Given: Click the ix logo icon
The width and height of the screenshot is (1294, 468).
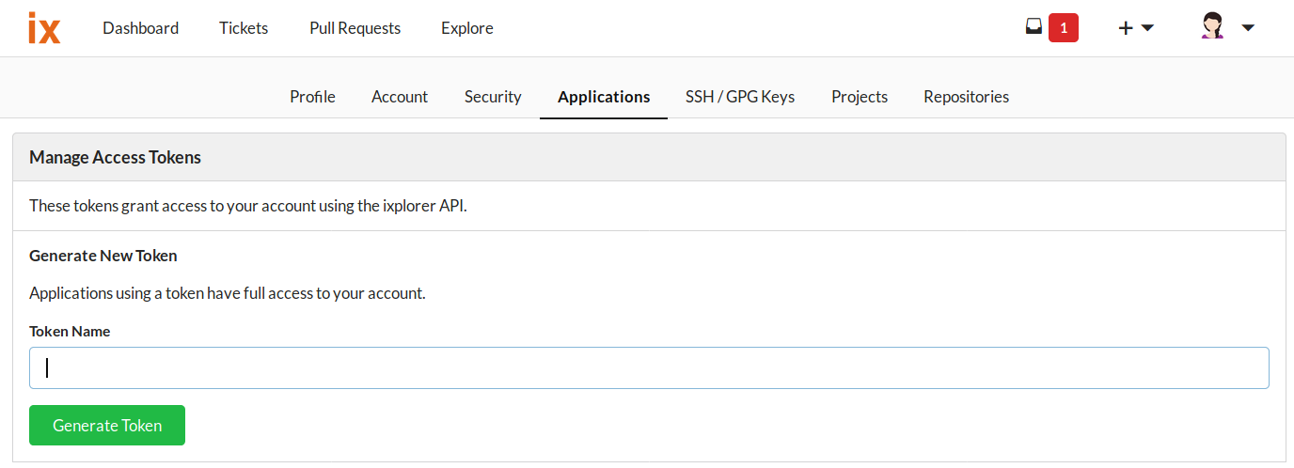Looking at the screenshot, I should tap(44, 28).
